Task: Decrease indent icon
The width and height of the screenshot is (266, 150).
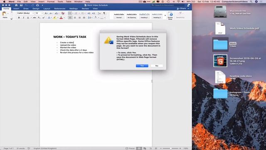Action: click(x=89, y=13)
